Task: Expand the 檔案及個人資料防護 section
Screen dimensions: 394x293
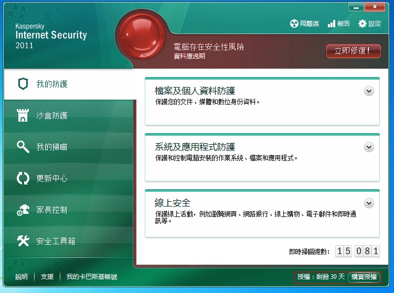Action: (369, 91)
